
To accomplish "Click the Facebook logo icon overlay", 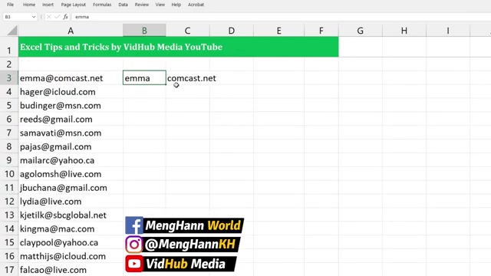I will 134,225.
